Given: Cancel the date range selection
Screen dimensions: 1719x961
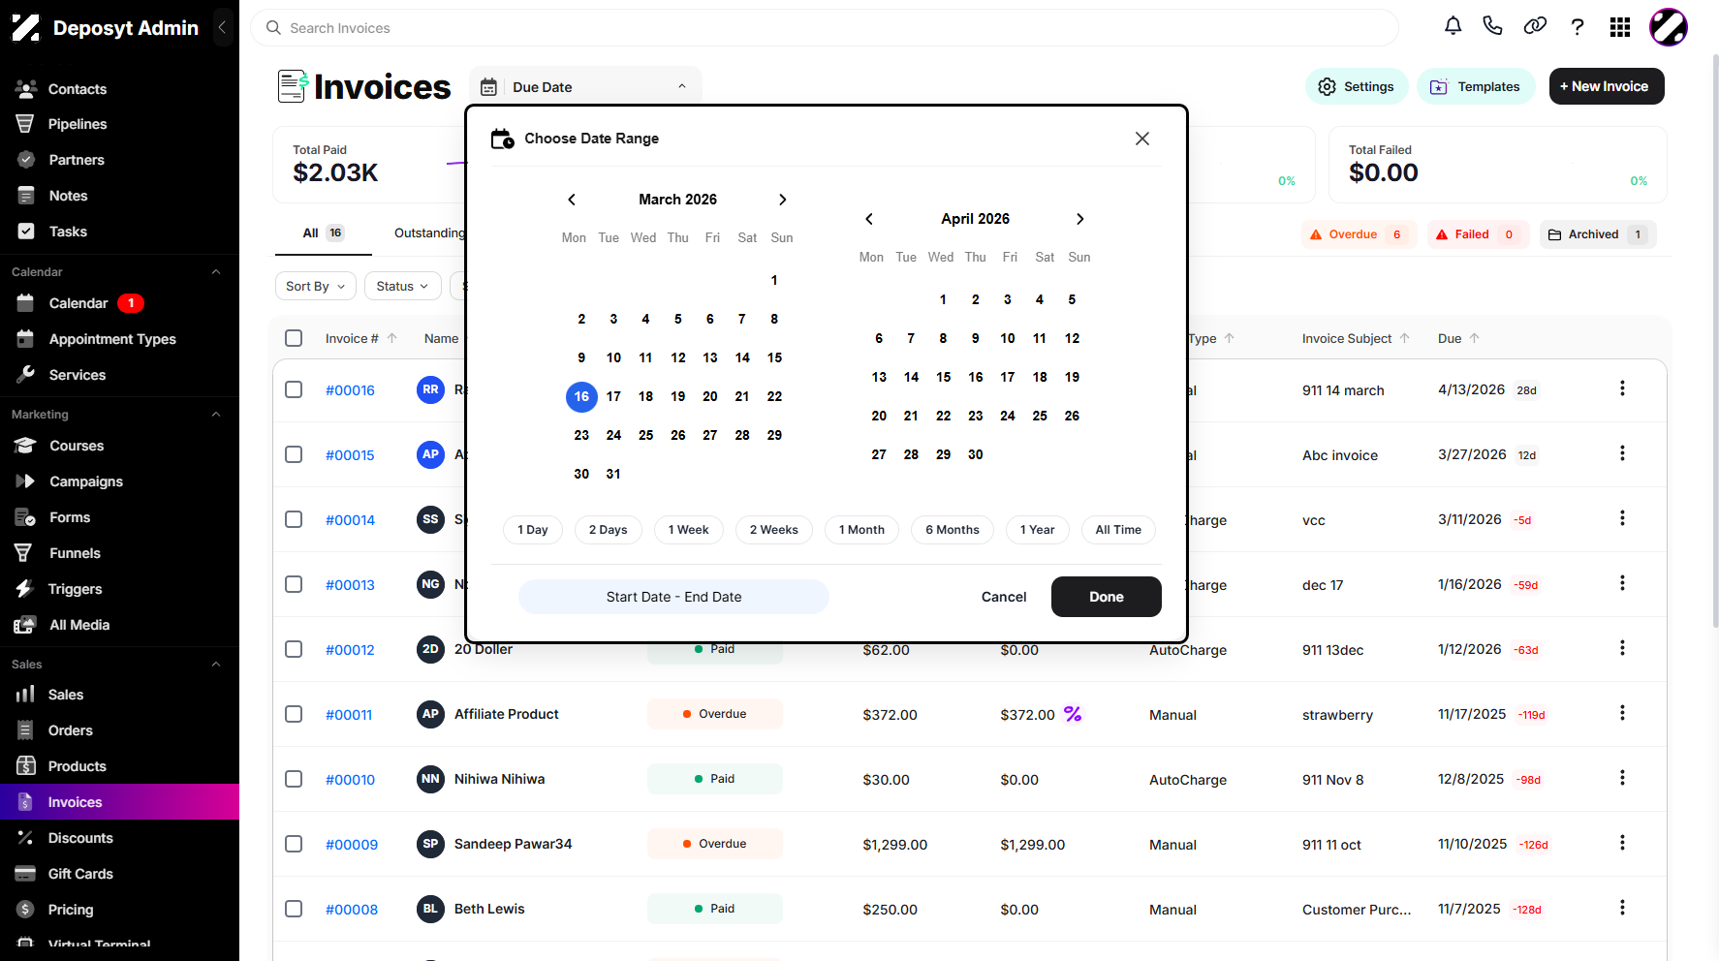Looking at the screenshot, I should pyautogui.click(x=1004, y=597).
